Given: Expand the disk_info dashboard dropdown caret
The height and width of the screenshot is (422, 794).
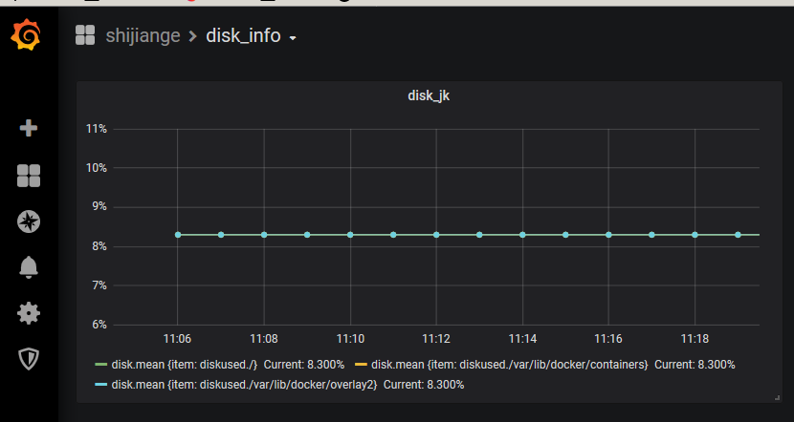Looking at the screenshot, I should pos(293,38).
